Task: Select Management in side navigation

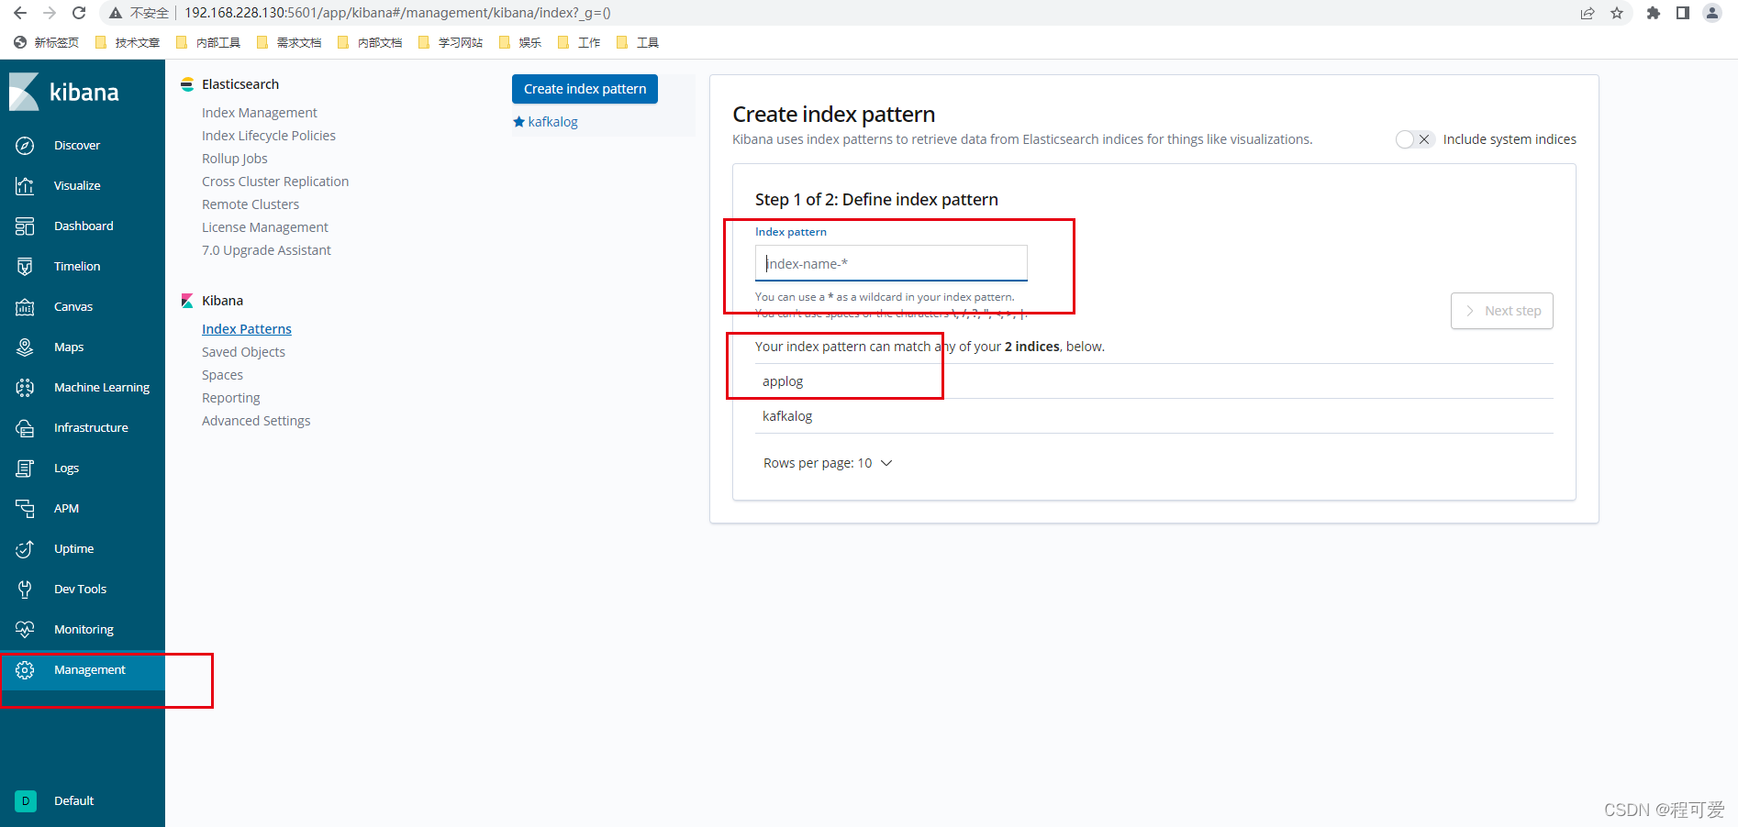Action: coord(89,670)
